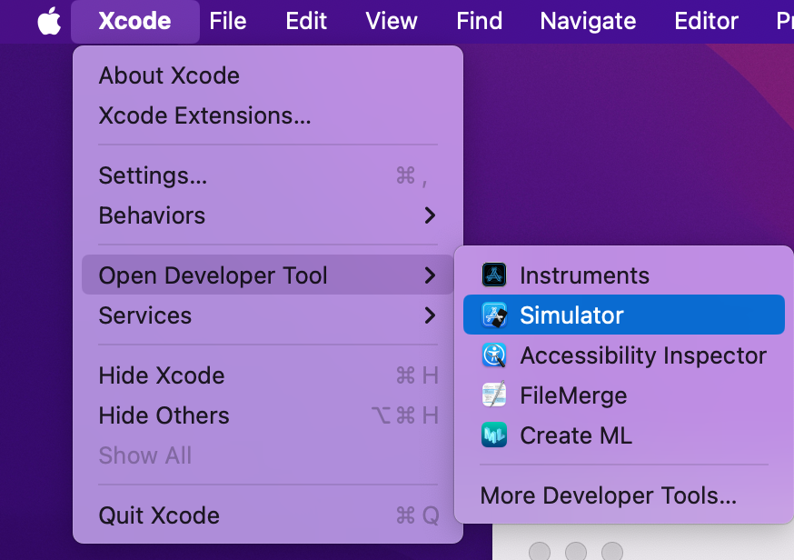794x560 pixels.
Task: Select the Services menu entry
Action: click(x=268, y=315)
